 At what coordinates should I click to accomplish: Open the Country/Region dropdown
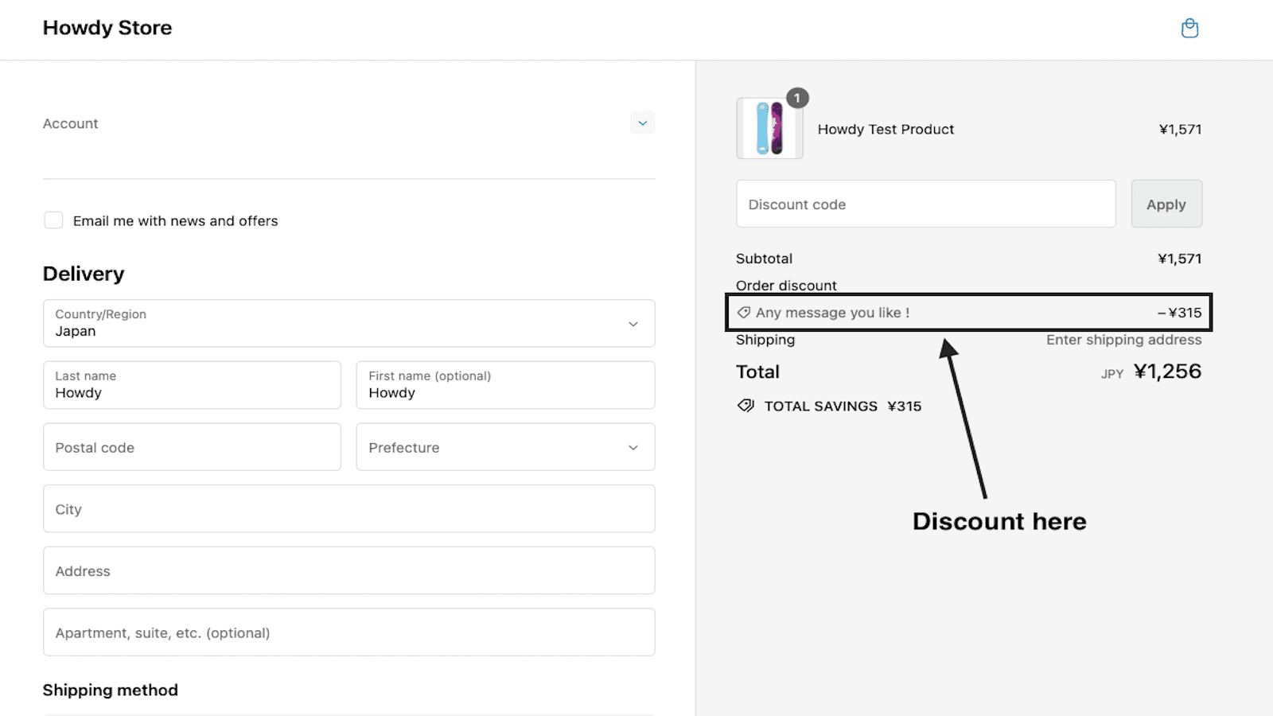(348, 323)
